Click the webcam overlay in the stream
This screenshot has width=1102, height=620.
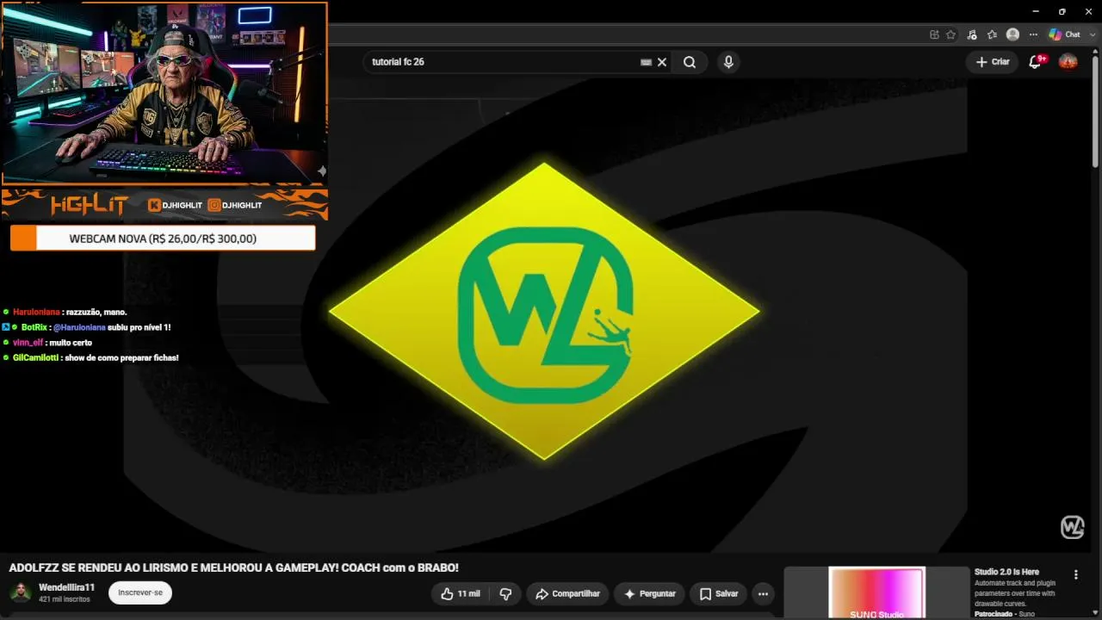click(164, 93)
